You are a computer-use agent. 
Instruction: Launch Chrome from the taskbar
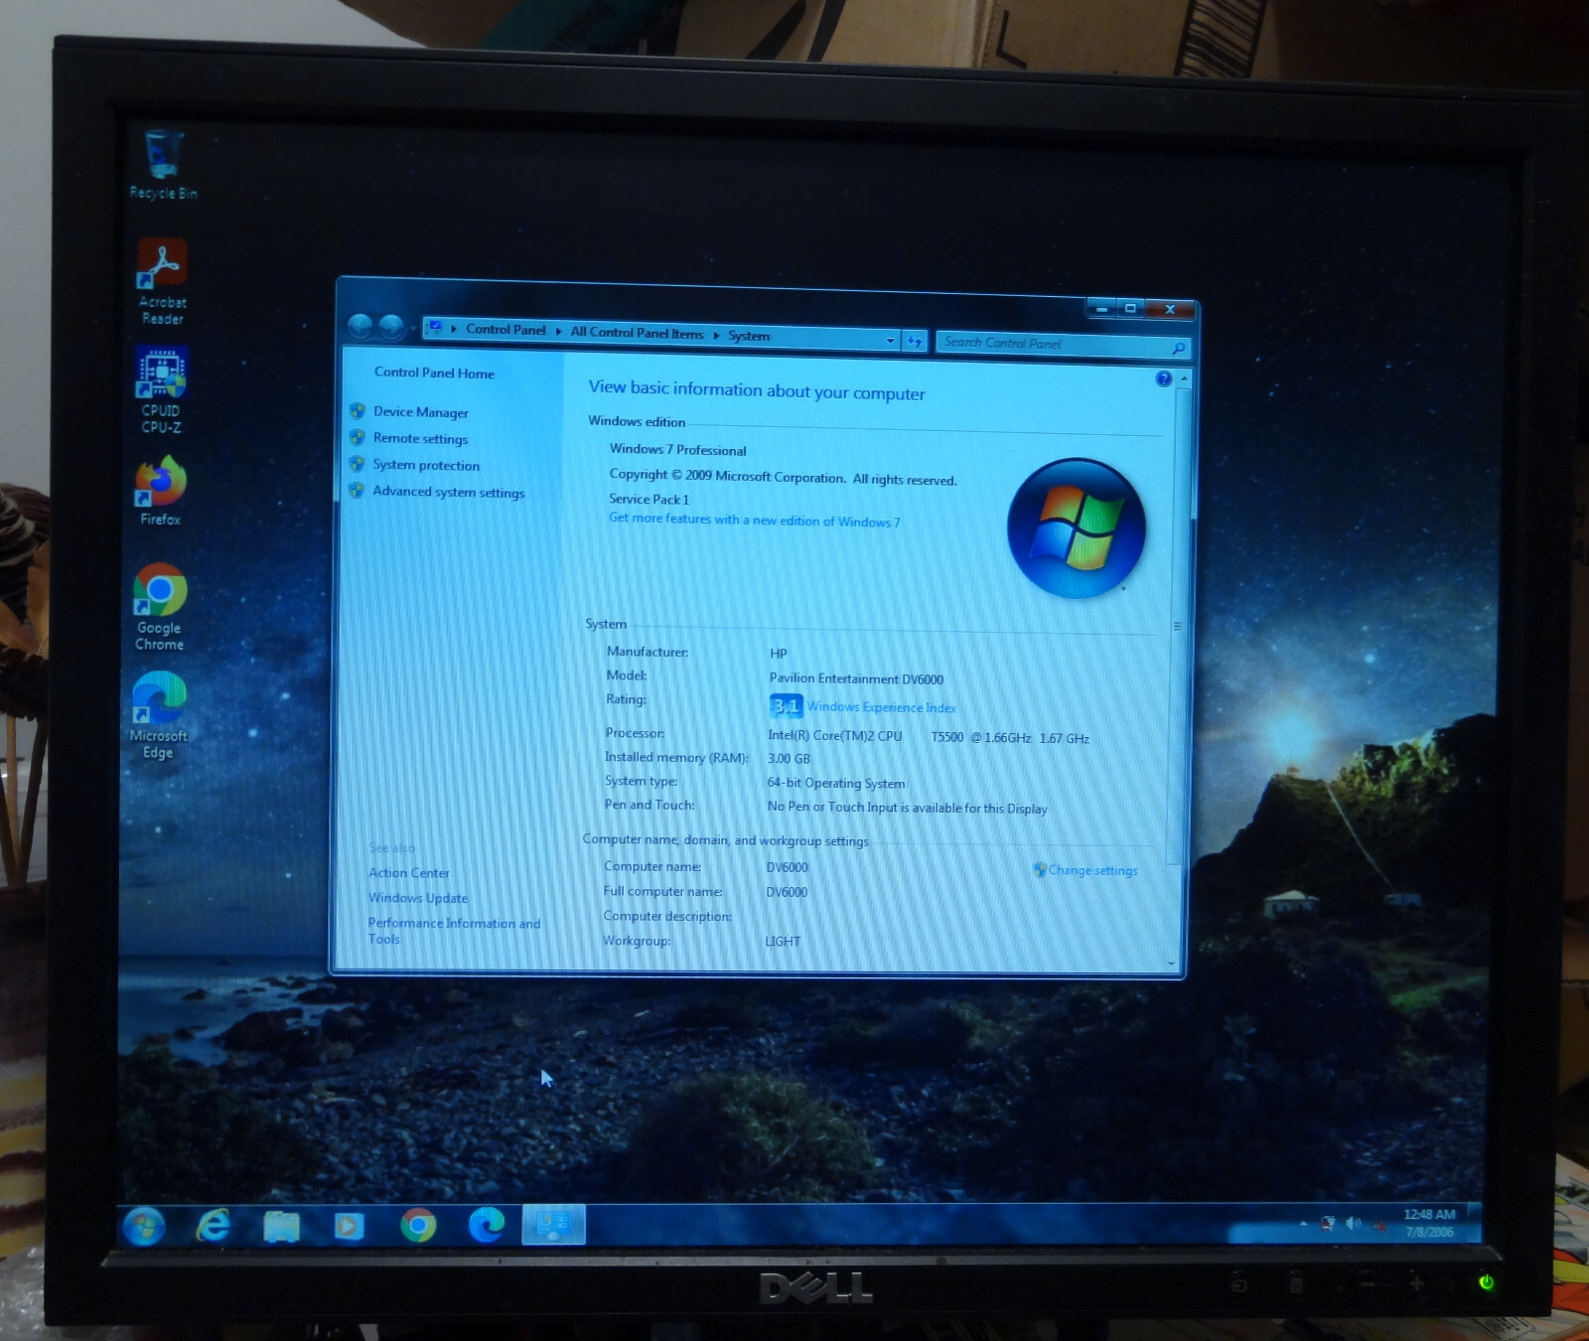tap(418, 1226)
